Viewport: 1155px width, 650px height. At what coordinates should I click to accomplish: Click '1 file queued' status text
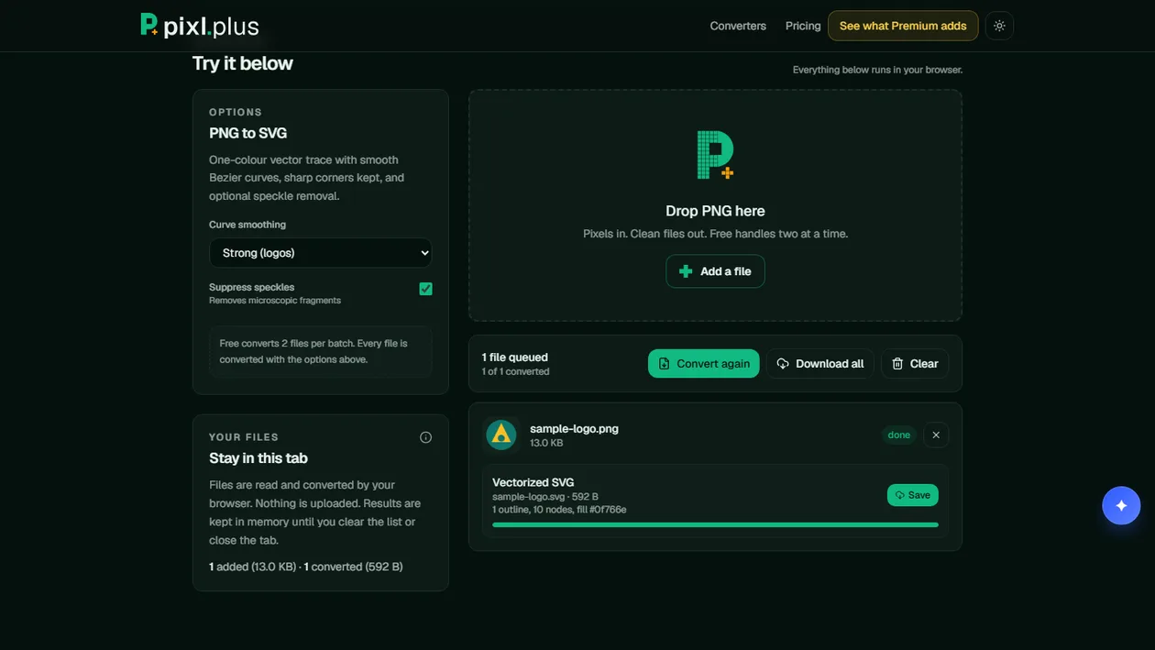515,358
